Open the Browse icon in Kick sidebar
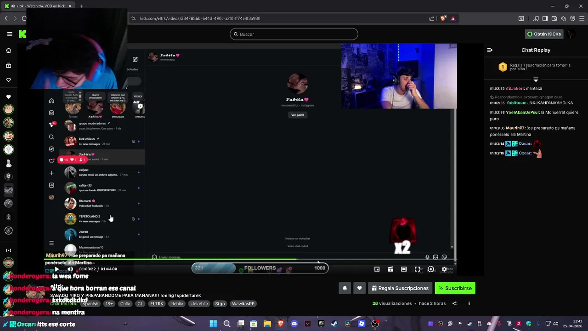 pyautogui.click(x=8, y=65)
